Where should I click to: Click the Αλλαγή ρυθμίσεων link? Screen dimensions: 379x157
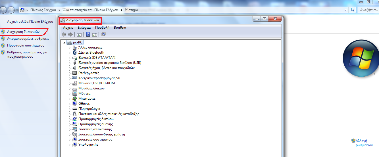[364, 143]
